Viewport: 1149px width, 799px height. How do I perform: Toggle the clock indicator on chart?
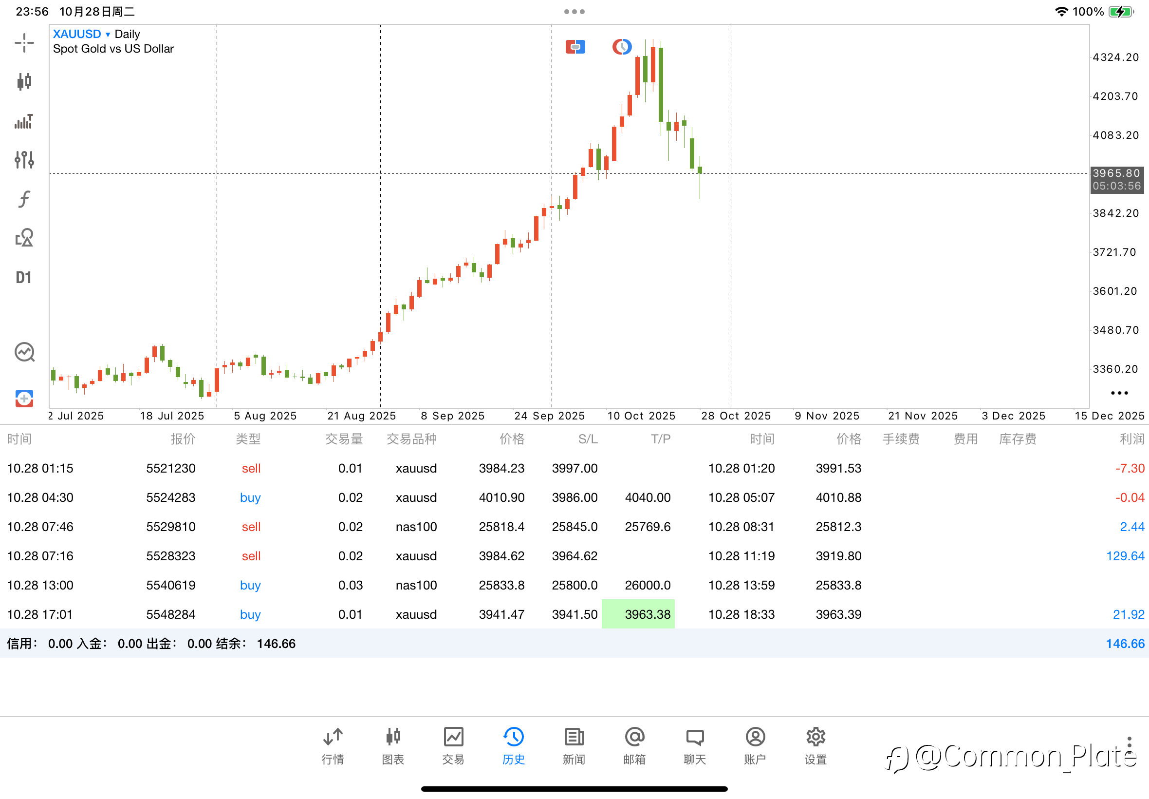[x=622, y=47]
